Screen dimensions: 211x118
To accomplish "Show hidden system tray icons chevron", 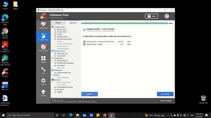I will pyautogui.click(x=168, y=115).
